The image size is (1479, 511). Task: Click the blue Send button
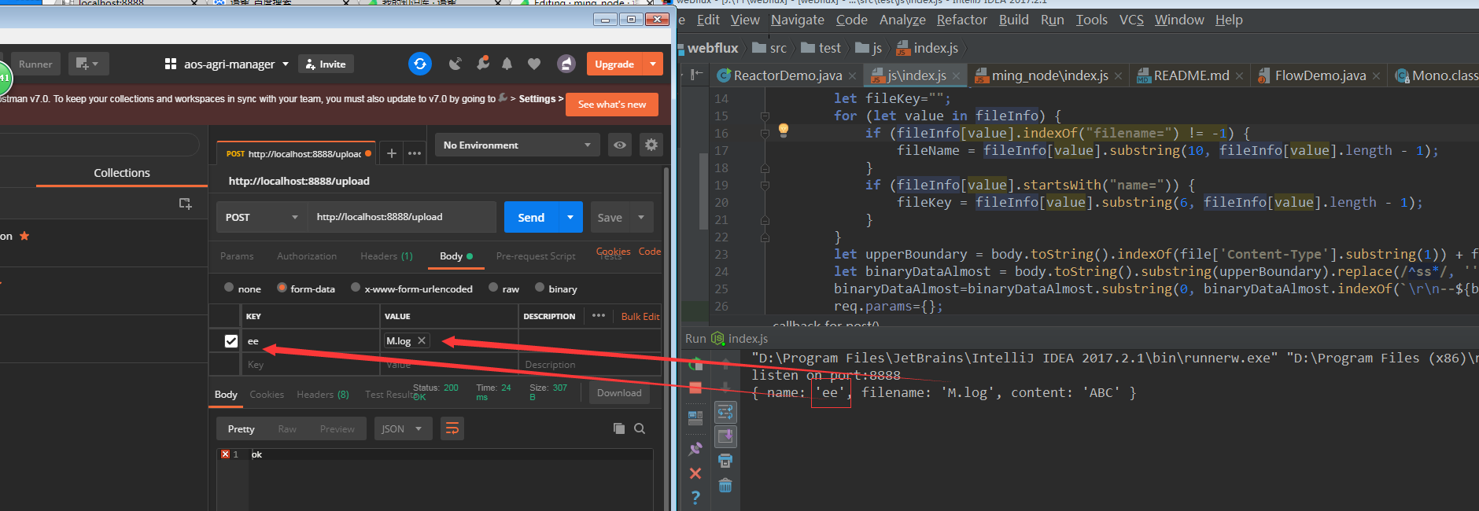click(531, 217)
